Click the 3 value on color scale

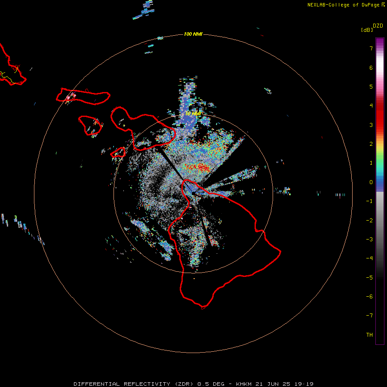pos(371,125)
